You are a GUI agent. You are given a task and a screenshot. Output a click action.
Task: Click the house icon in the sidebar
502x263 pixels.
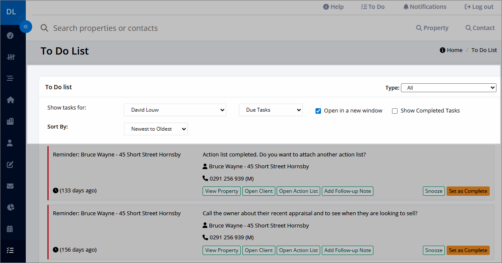click(10, 100)
